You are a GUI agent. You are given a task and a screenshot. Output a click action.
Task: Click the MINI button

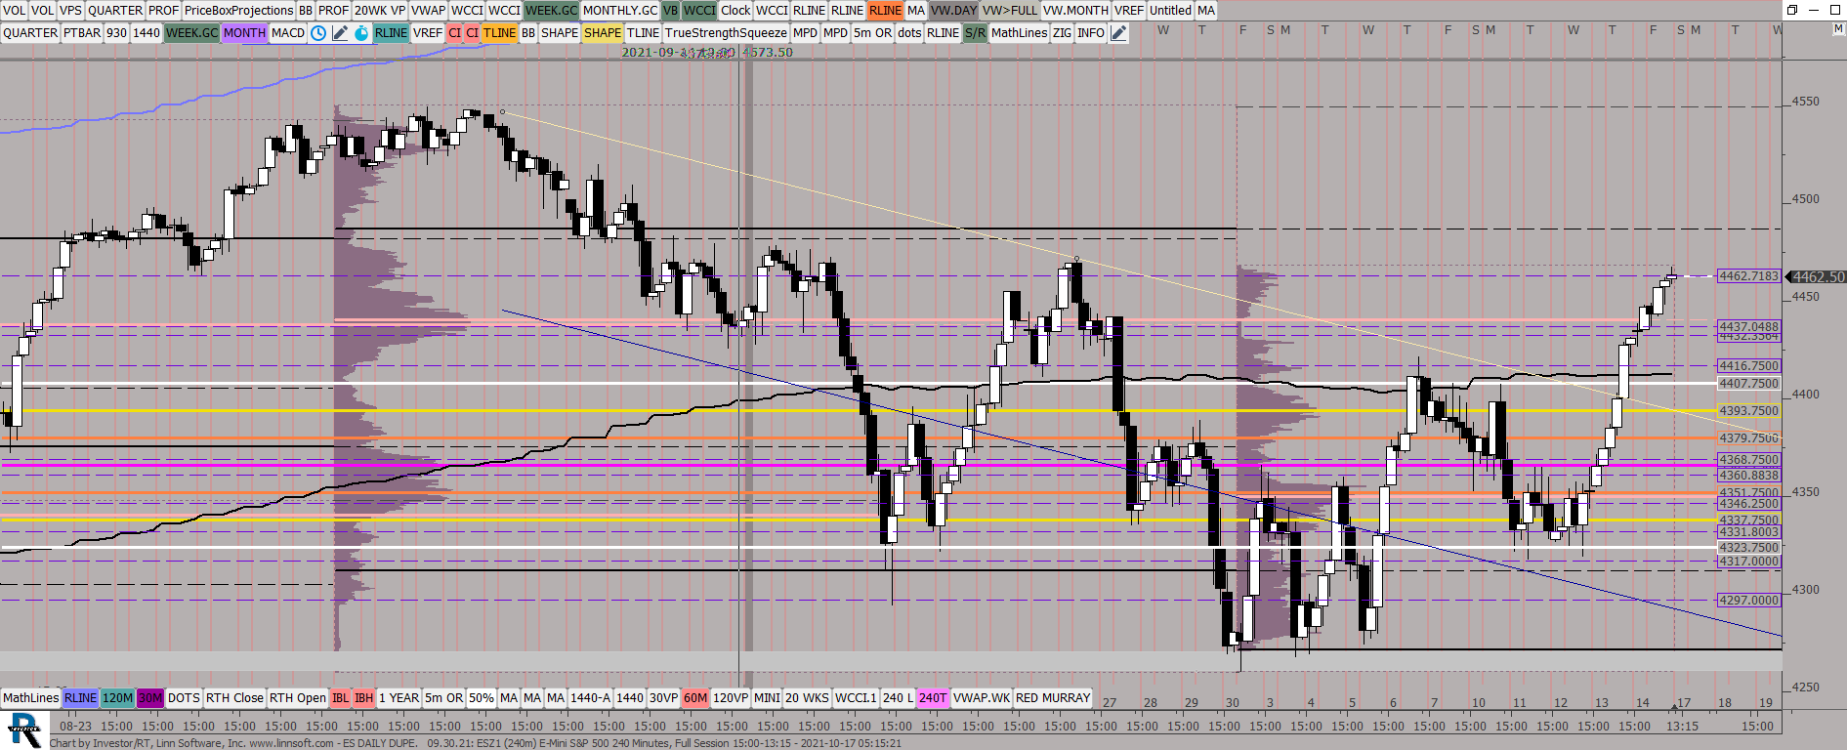[x=767, y=698]
